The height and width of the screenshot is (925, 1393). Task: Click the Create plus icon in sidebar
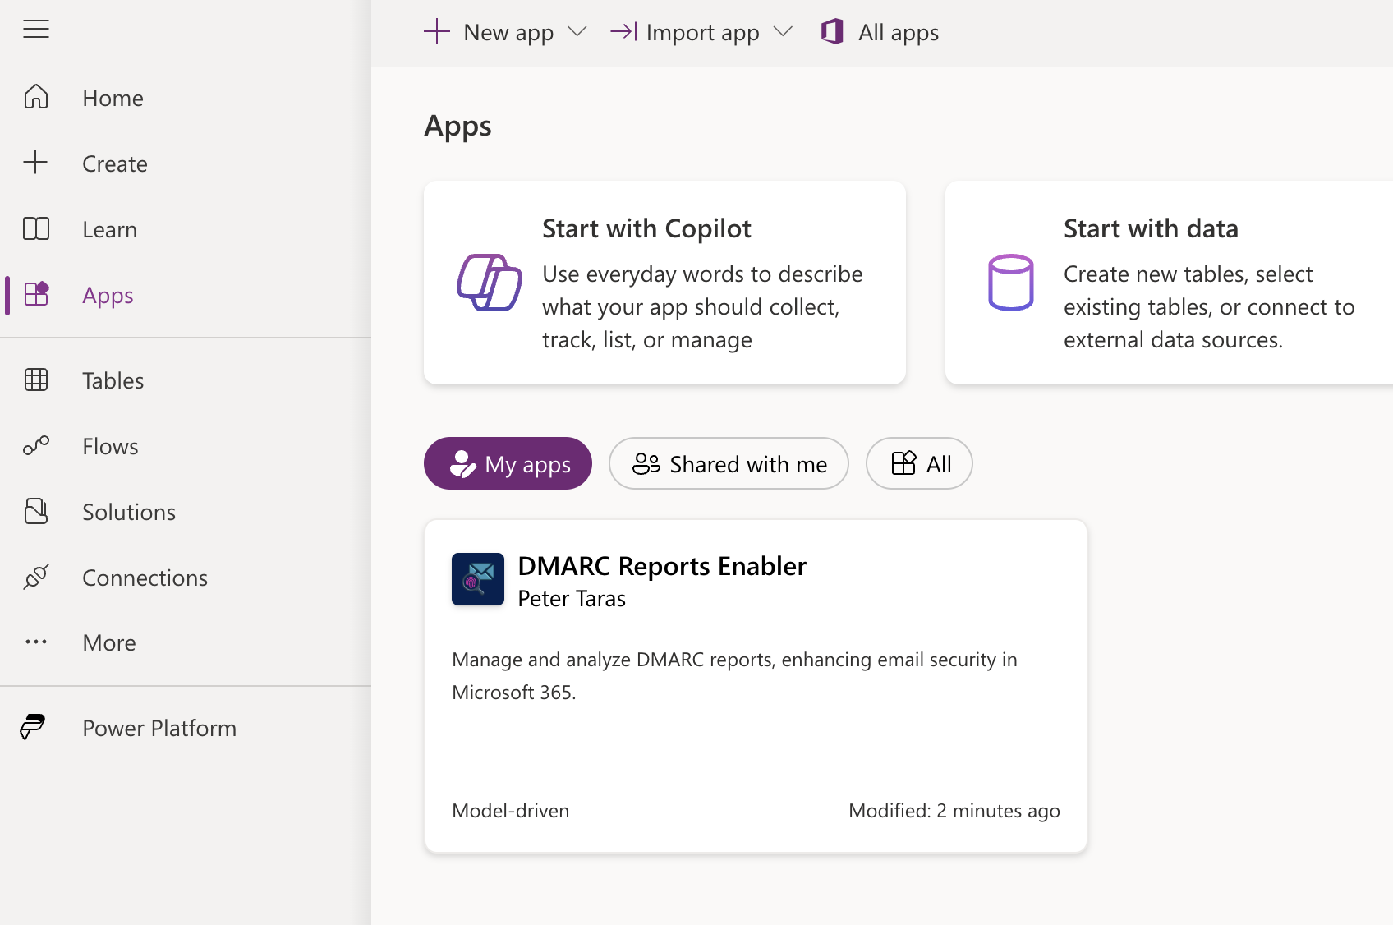(x=36, y=163)
